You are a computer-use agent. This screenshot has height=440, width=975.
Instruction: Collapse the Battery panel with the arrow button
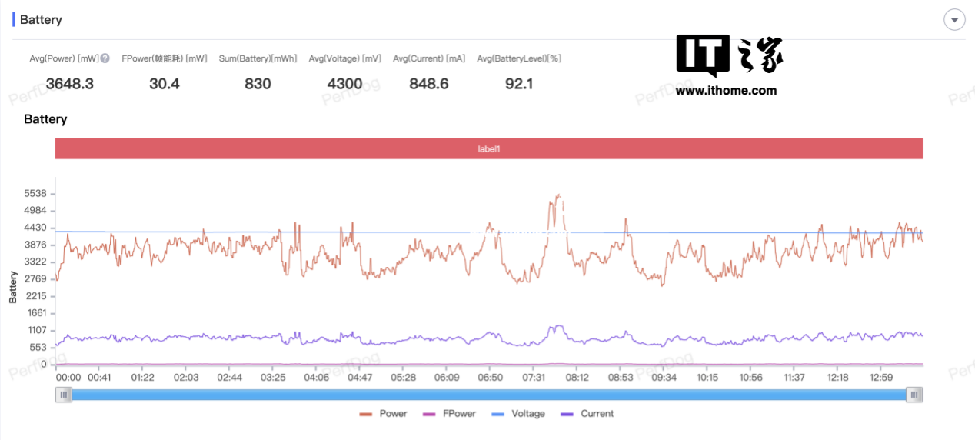point(954,19)
